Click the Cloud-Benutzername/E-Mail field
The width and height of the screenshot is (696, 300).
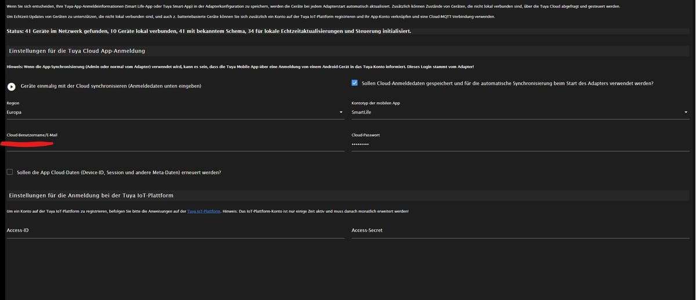(x=175, y=144)
